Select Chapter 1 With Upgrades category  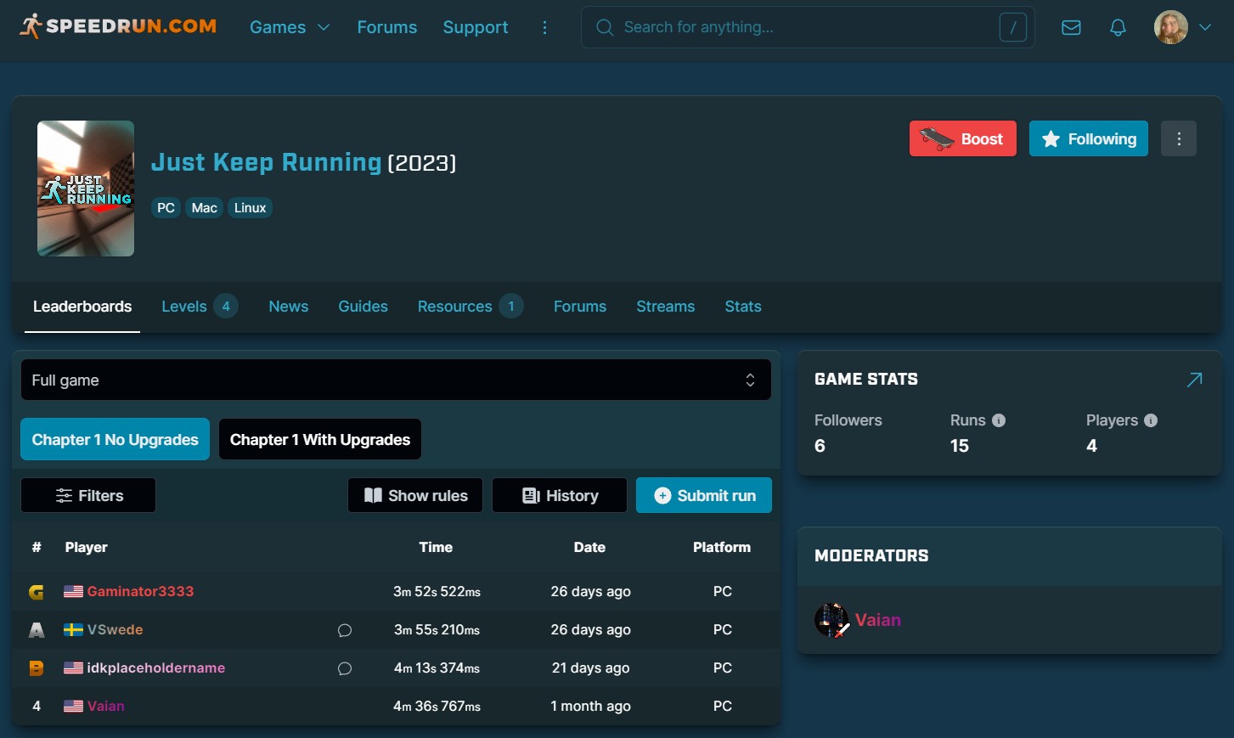320,439
